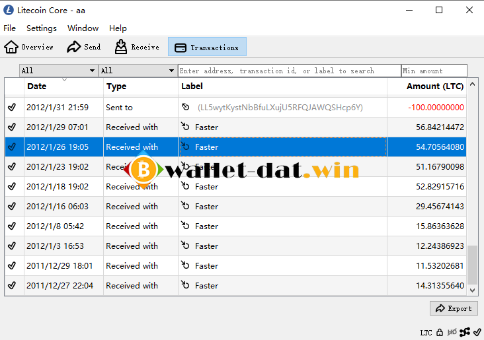This screenshot has height=340, width=484.
Task: Select 'Received with' in 2012/1/8 05:42 row
Action: click(x=132, y=226)
